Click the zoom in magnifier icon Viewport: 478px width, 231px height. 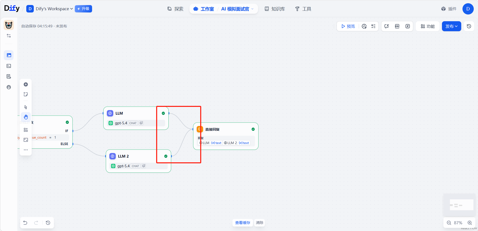470,223
